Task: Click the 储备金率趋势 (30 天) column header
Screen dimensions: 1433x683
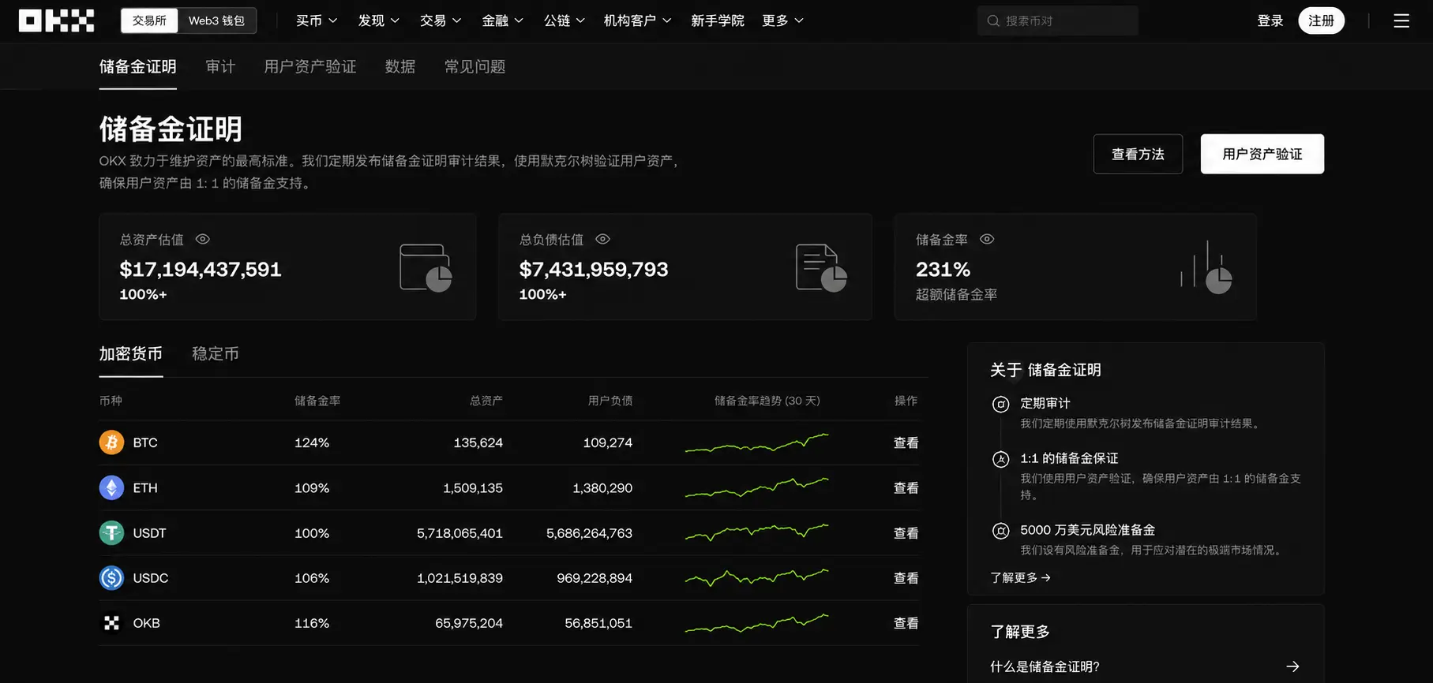Action: 767,401
